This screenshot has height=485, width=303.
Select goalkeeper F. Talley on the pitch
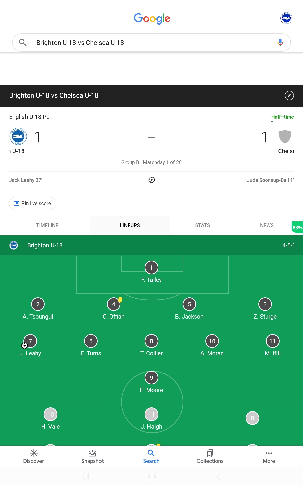151,272
